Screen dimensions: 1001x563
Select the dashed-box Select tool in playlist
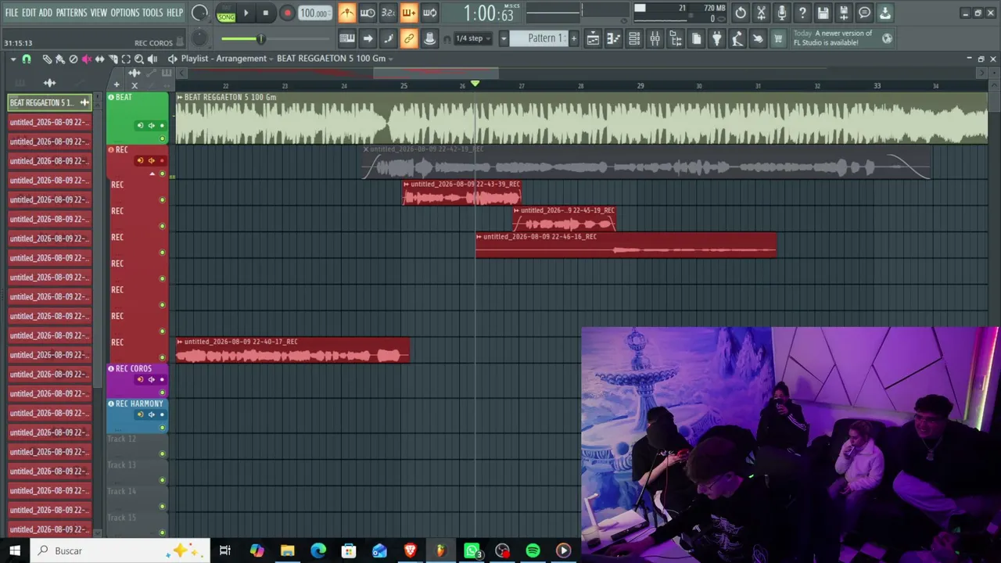[x=126, y=59]
